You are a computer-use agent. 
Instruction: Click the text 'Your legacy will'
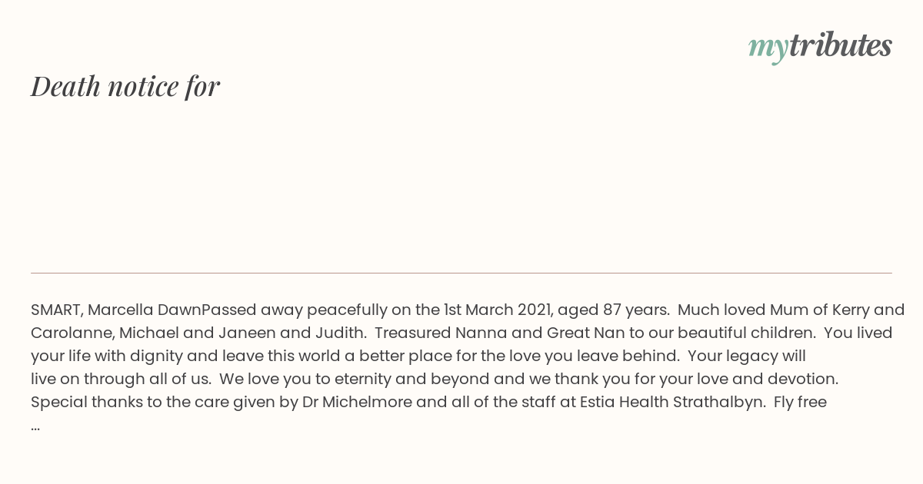pyautogui.click(x=747, y=356)
